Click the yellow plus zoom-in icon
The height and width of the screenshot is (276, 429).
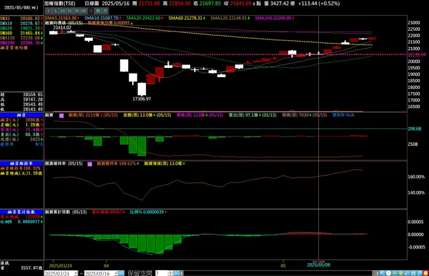pos(401,273)
